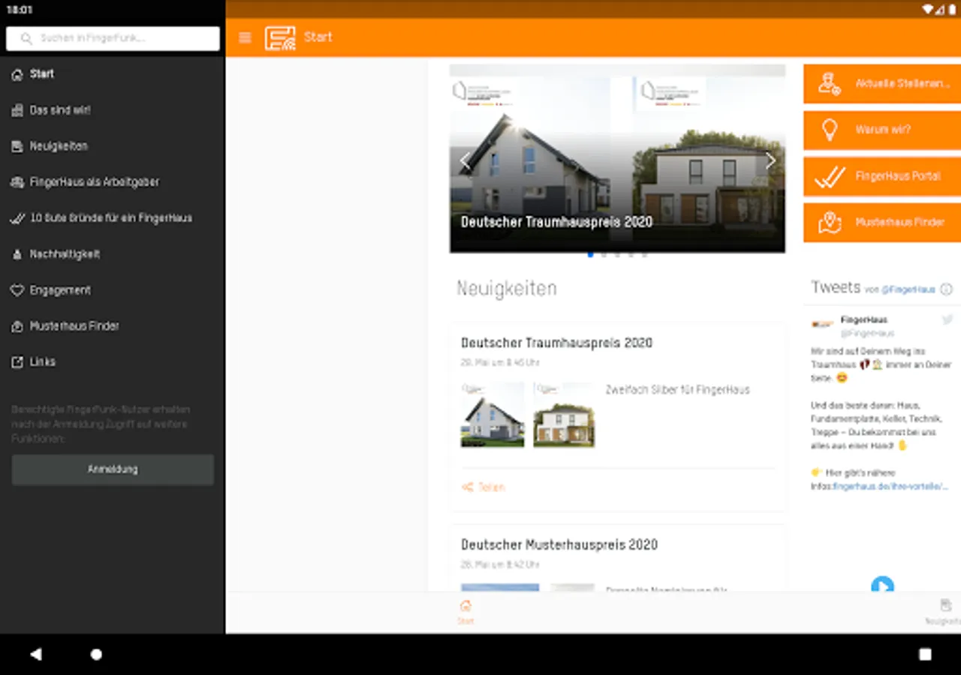This screenshot has width=961, height=675.
Task: Open the fingerhaus.de/ihre-vorteile link in tweet
Action: click(890, 487)
